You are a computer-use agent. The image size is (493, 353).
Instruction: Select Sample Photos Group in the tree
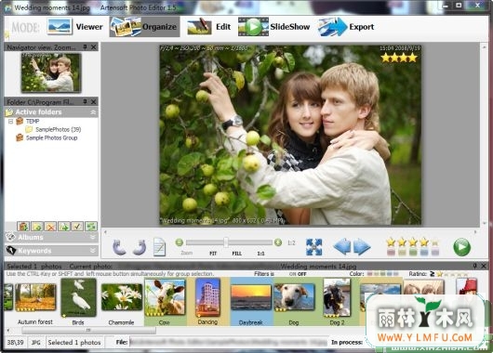(51, 137)
